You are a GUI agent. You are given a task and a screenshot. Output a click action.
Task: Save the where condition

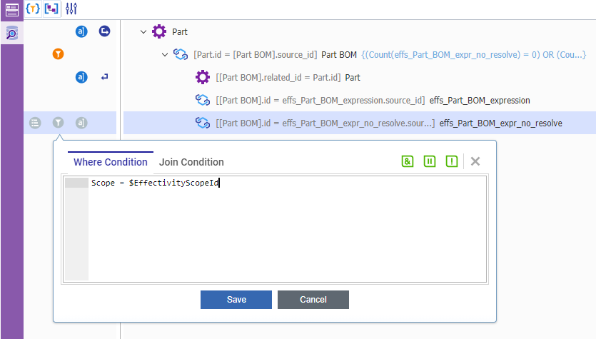pyautogui.click(x=236, y=300)
